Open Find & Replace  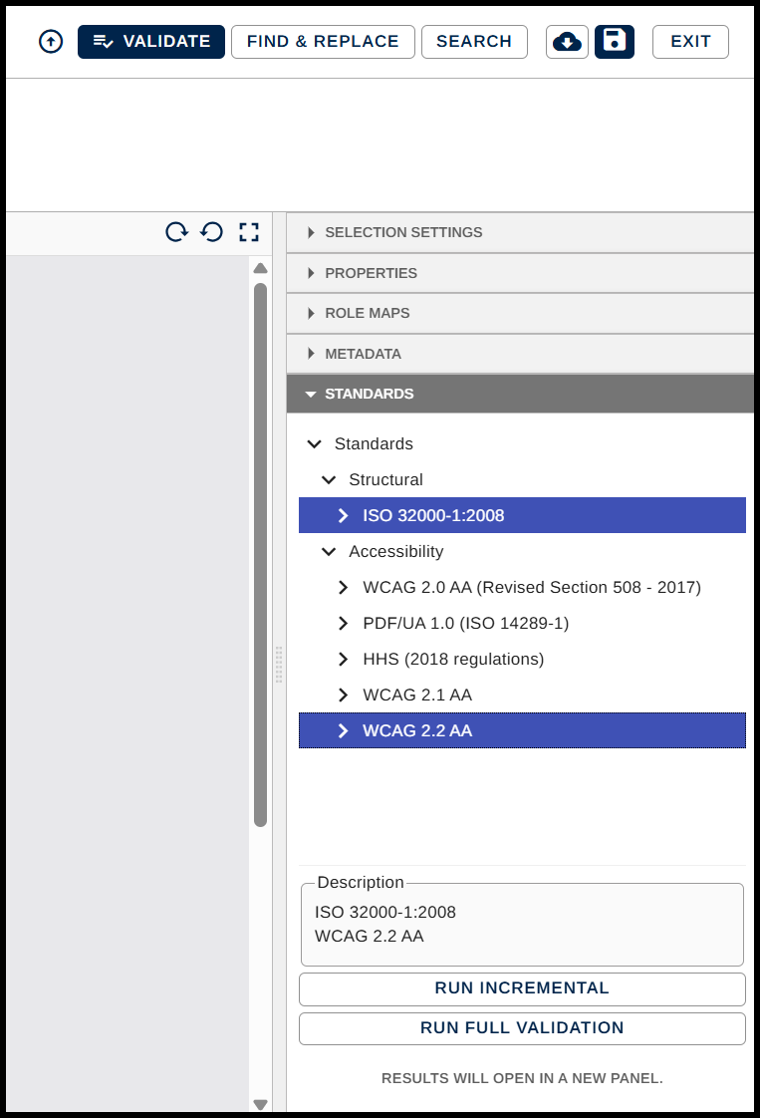pyautogui.click(x=323, y=42)
